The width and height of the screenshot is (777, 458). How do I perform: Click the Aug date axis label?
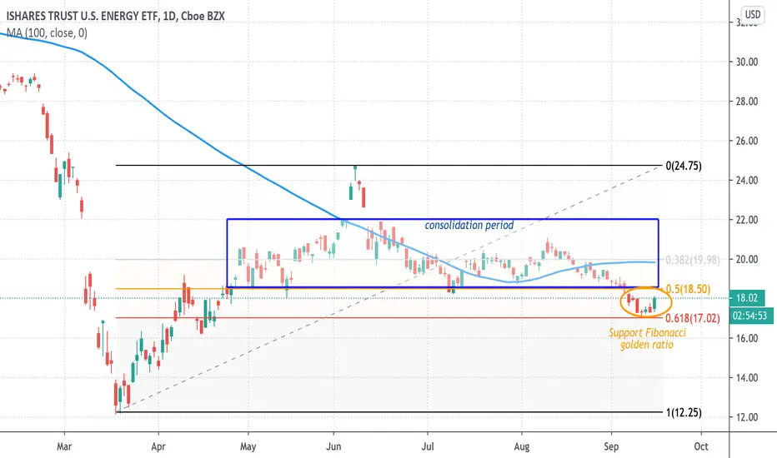coord(521,446)
